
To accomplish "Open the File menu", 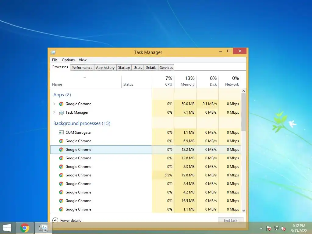I will click(55, 60).
